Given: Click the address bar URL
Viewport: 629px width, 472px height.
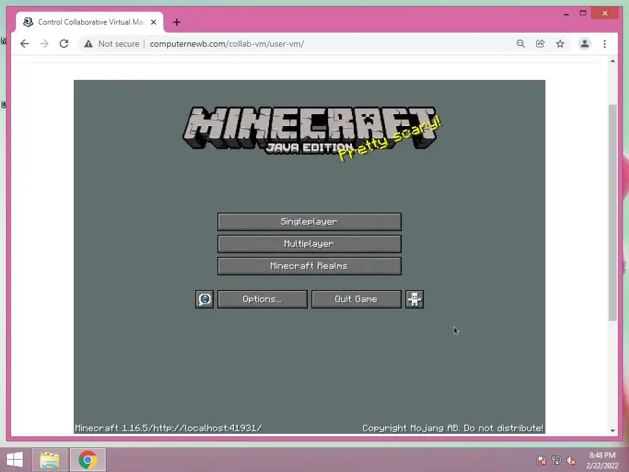Looking at the screenshot, I should [227, 44].
